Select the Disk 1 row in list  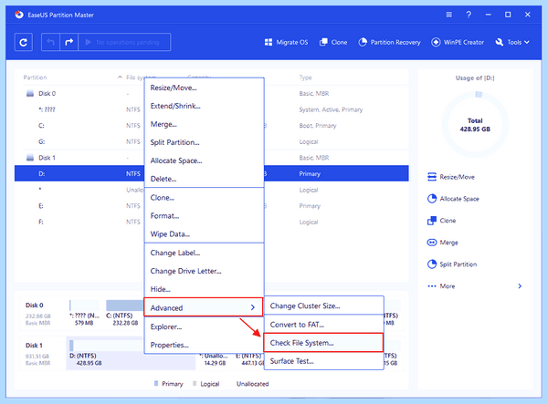[212, 158]
